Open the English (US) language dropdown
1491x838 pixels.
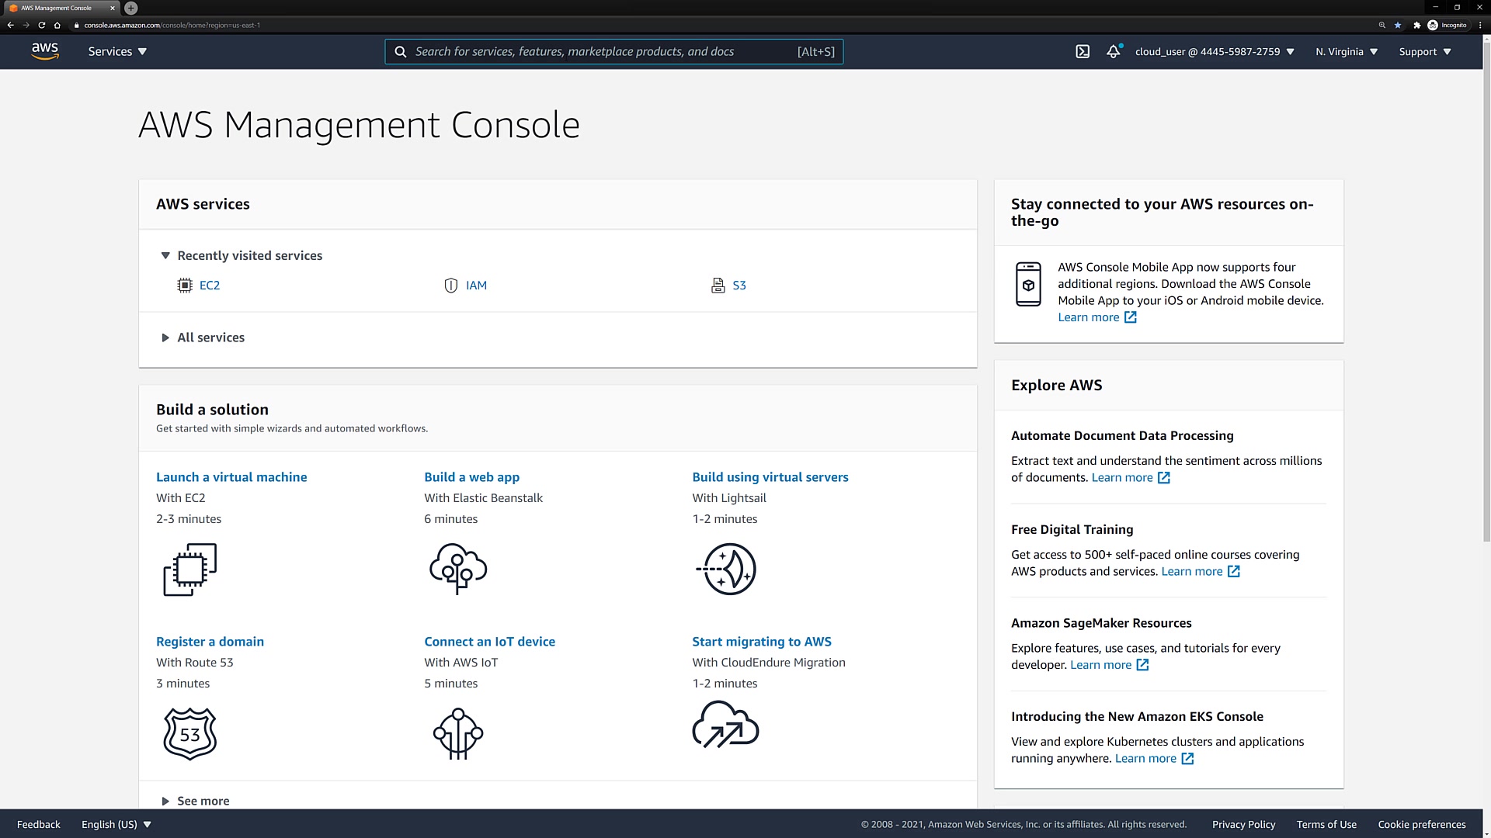click(x=116, y=824)
